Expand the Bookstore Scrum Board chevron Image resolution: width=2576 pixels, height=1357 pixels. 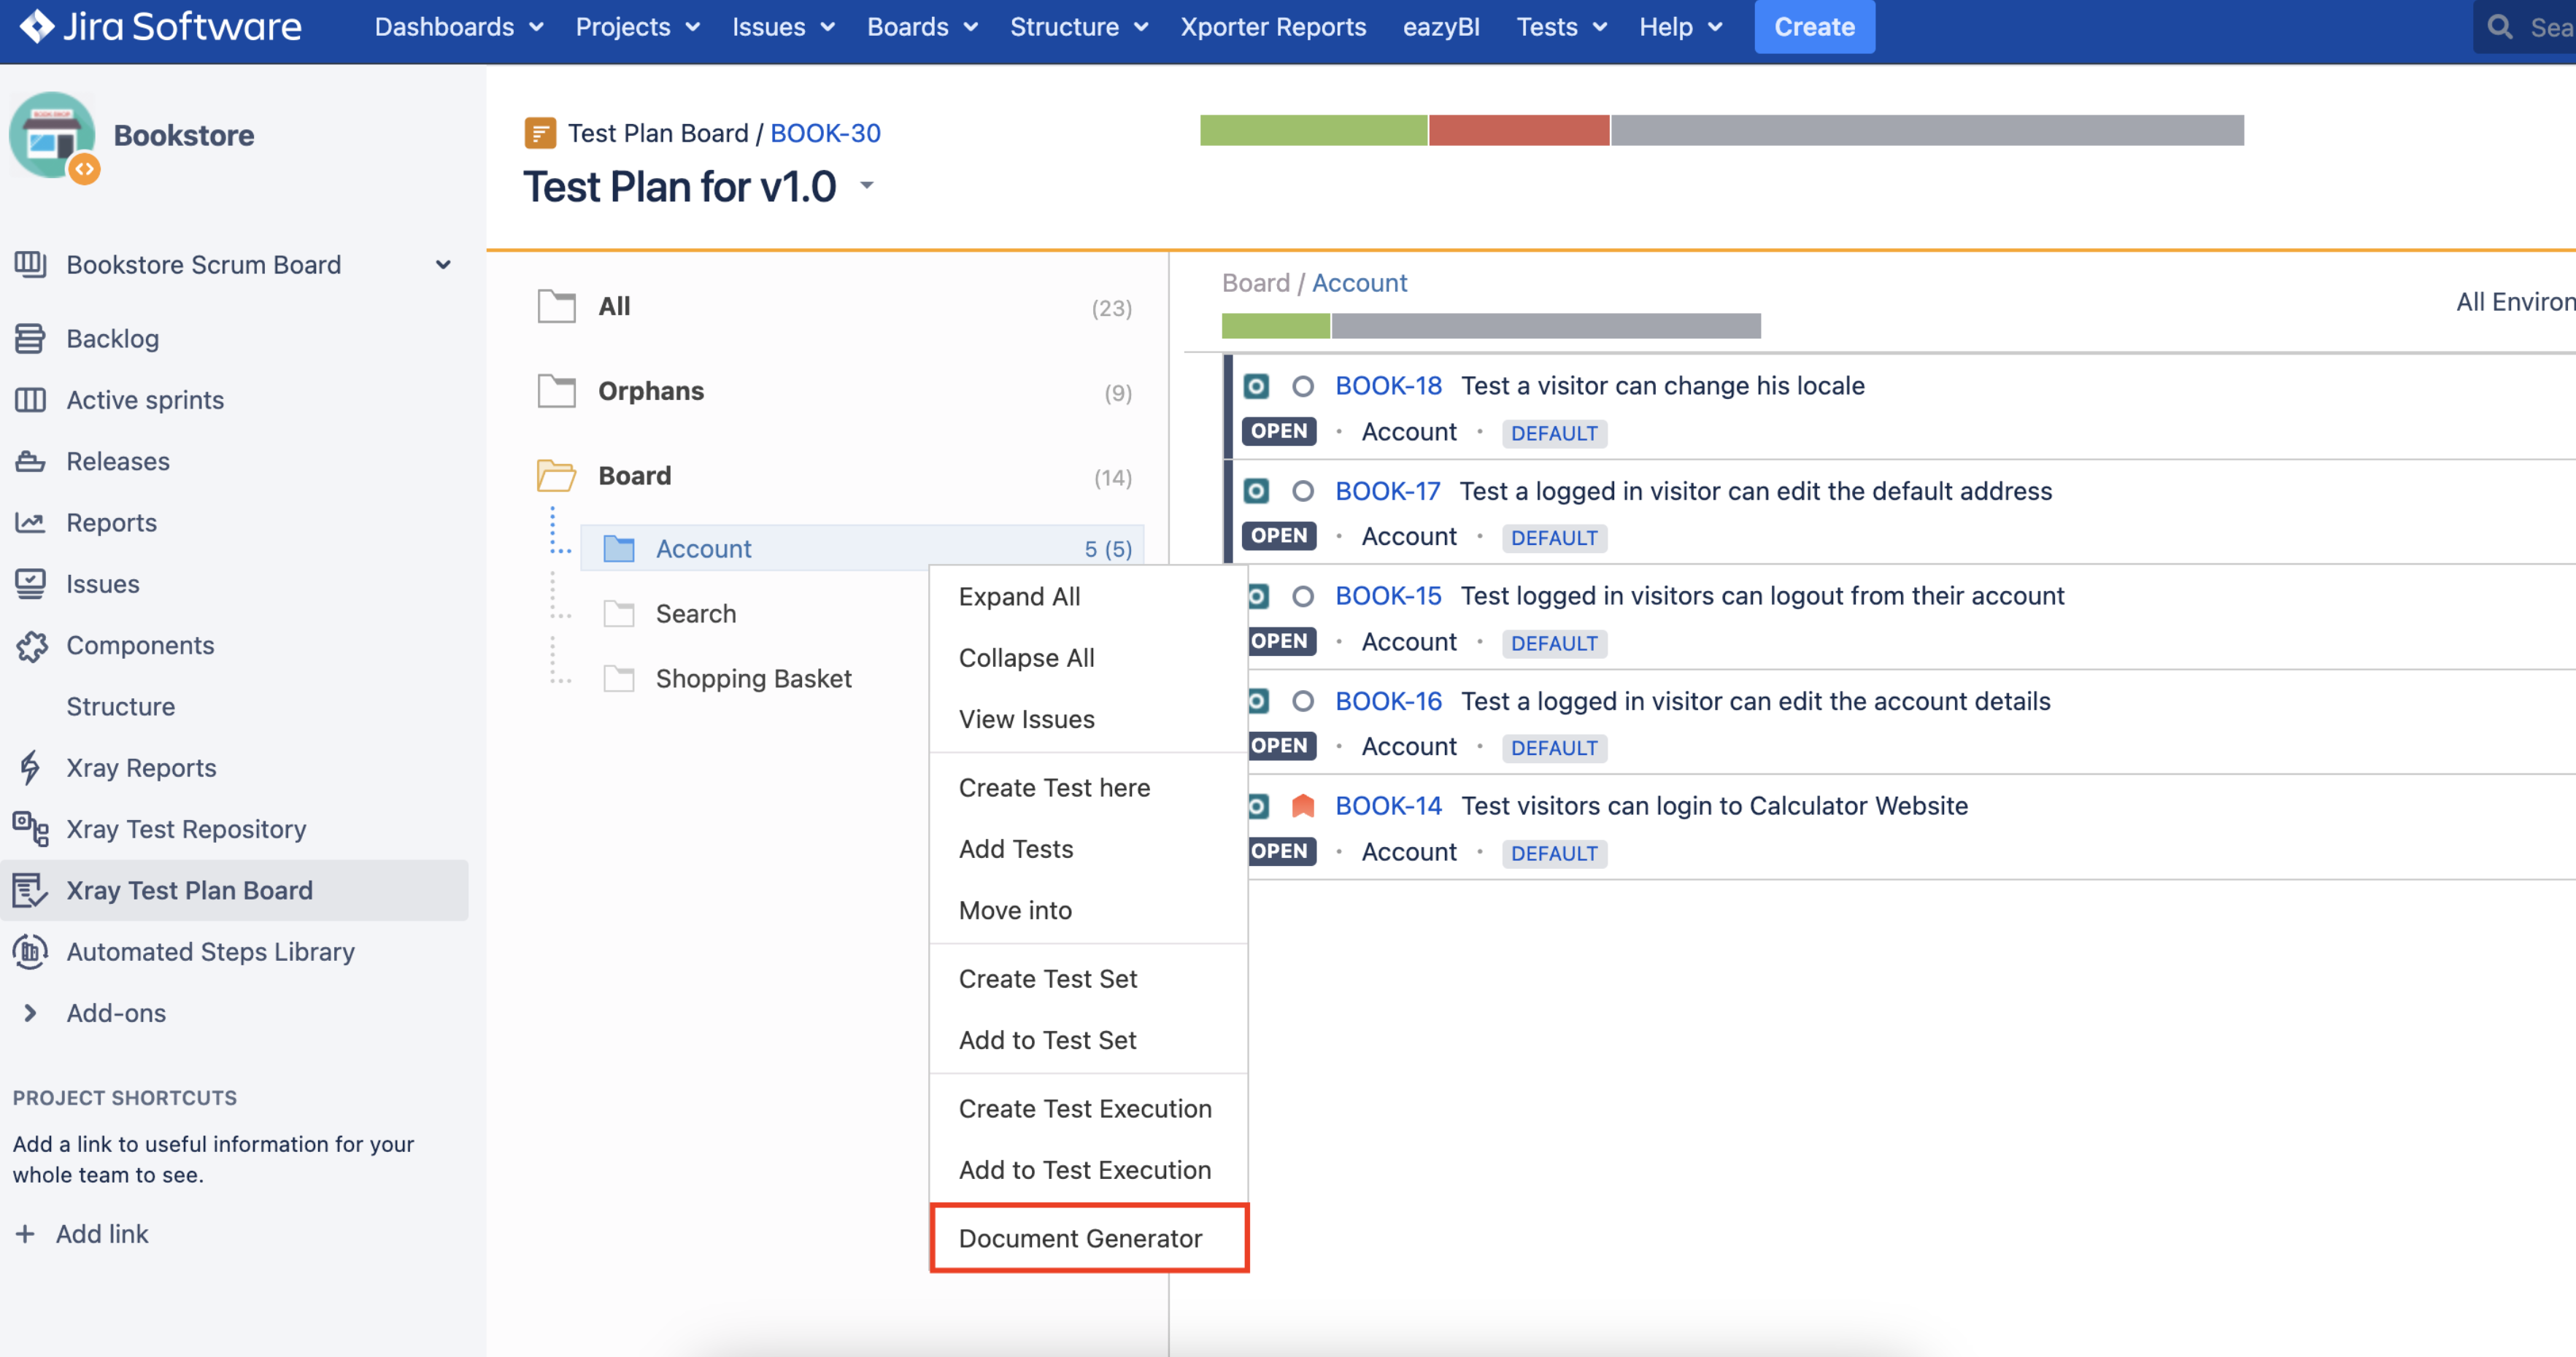443,265
